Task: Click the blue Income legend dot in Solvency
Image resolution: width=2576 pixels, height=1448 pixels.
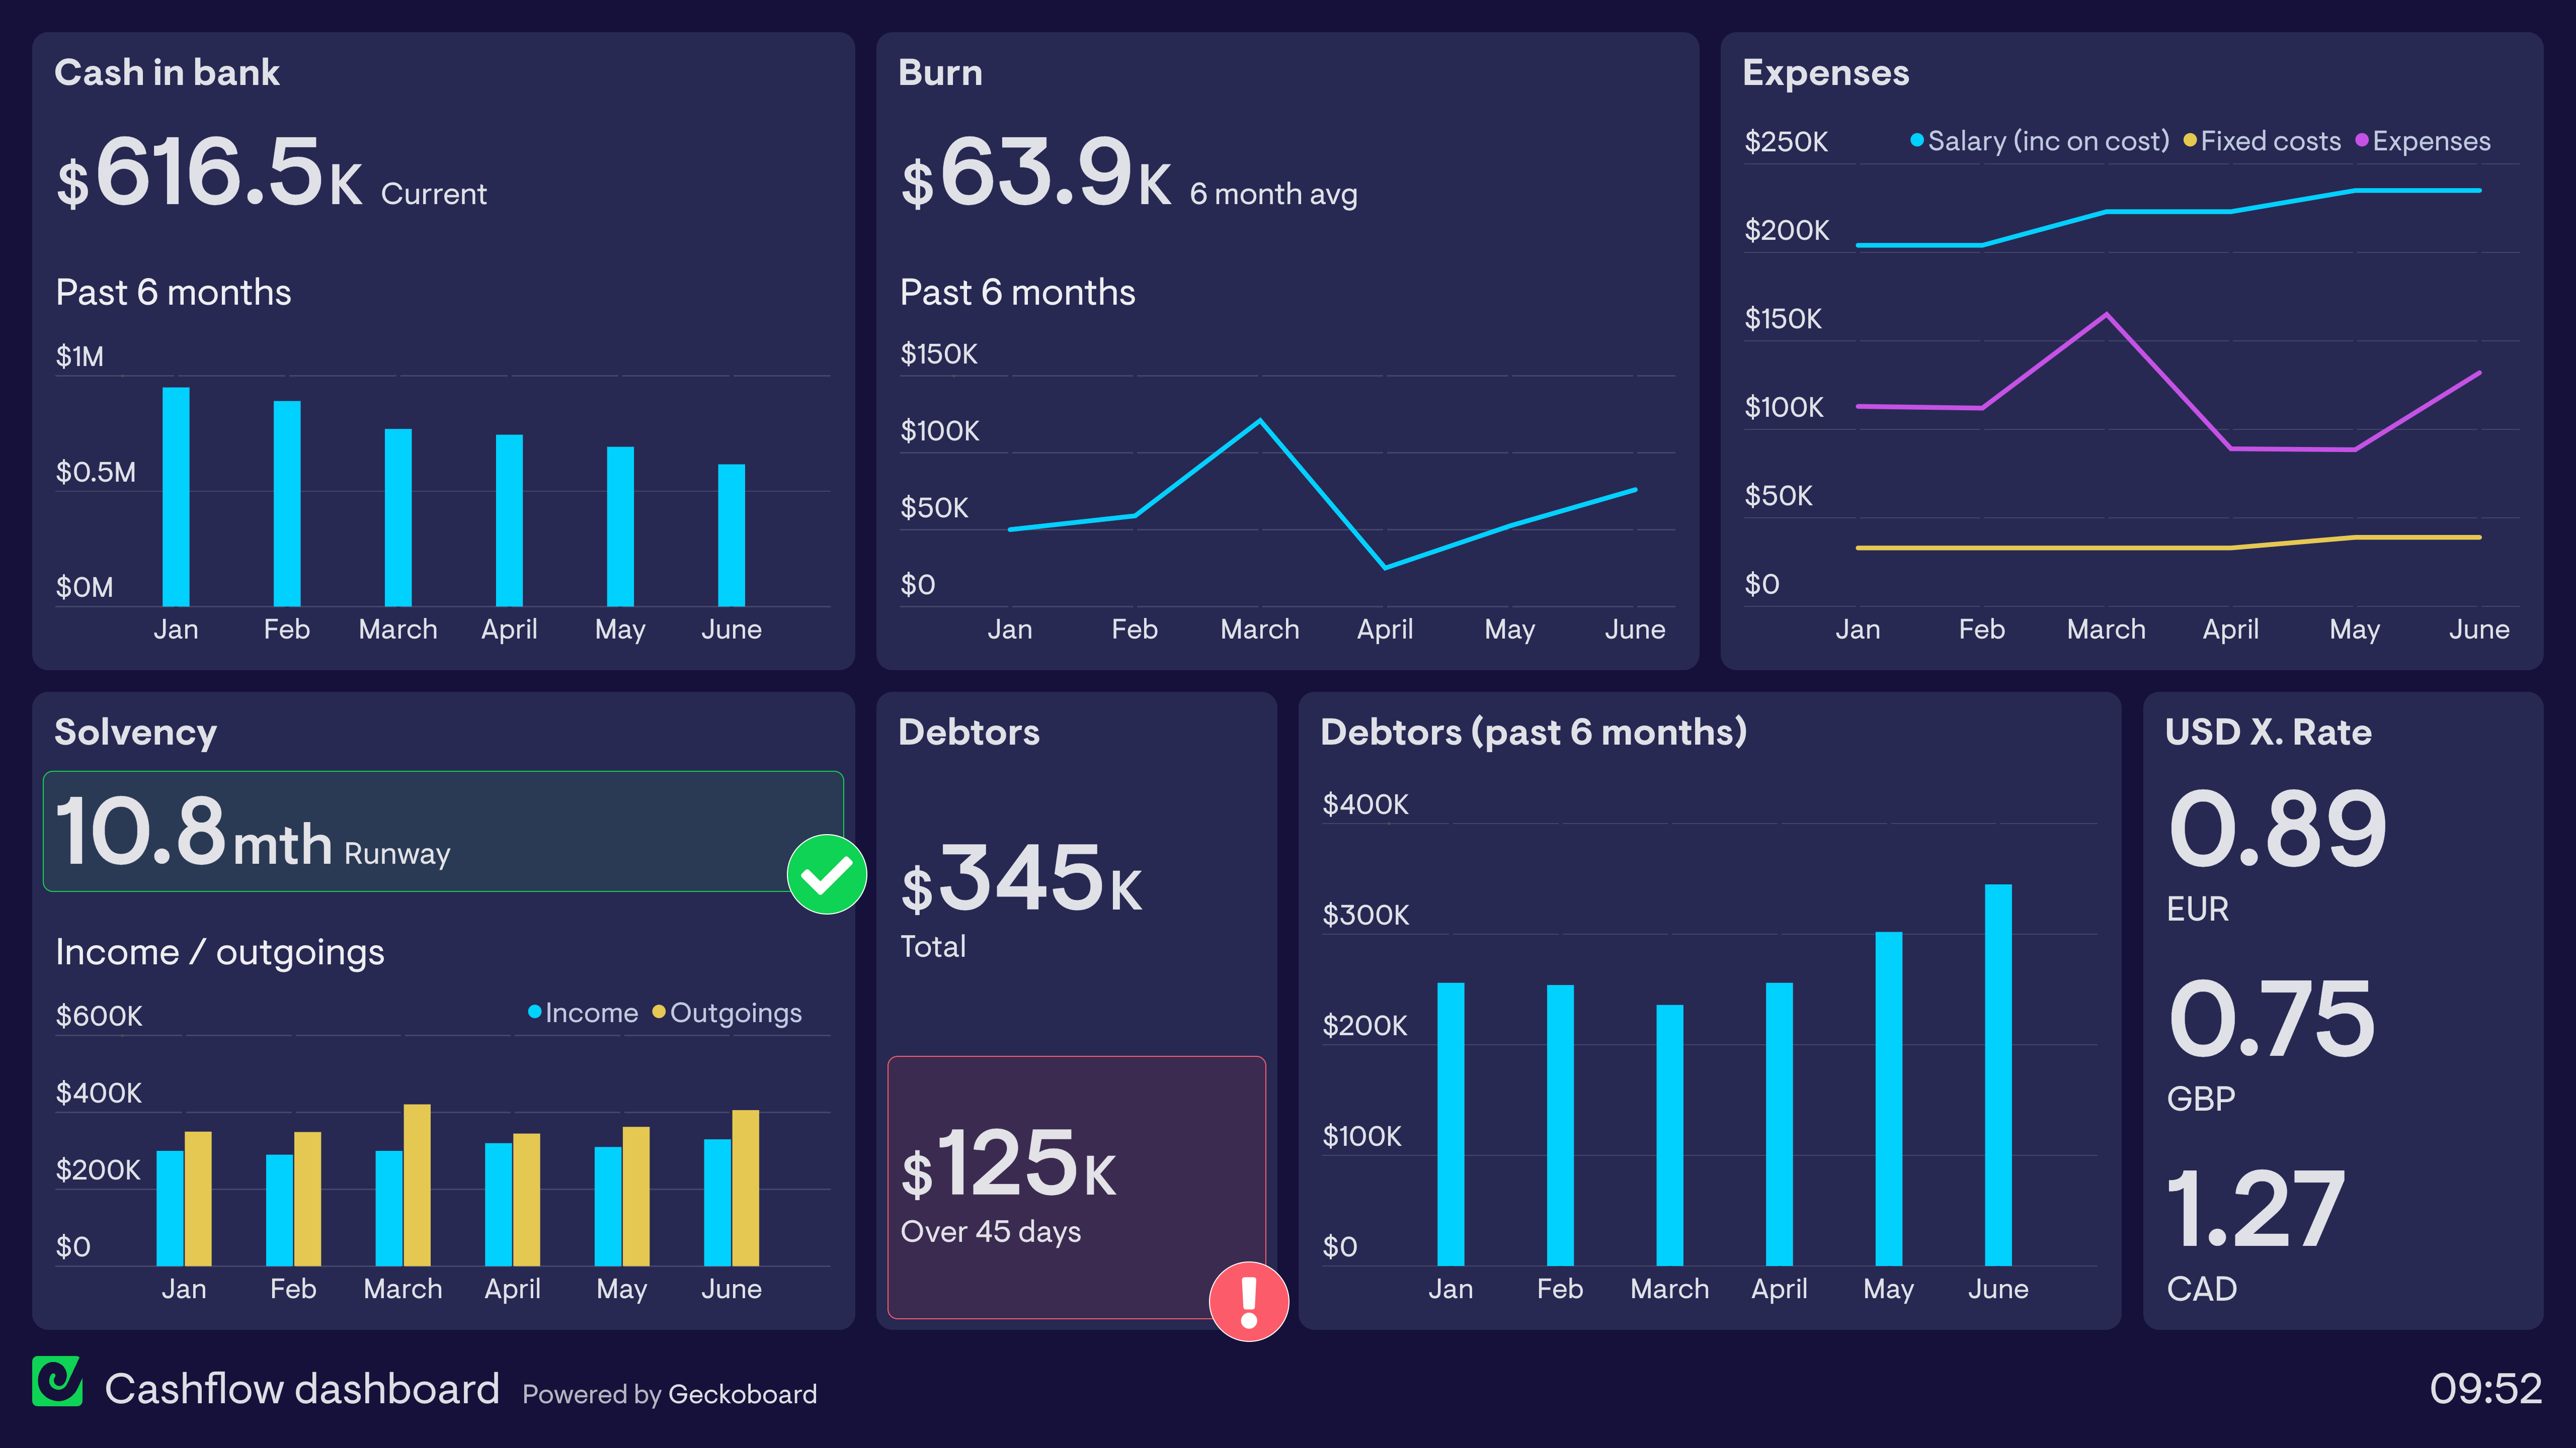Action: (x=534, y=1012)
